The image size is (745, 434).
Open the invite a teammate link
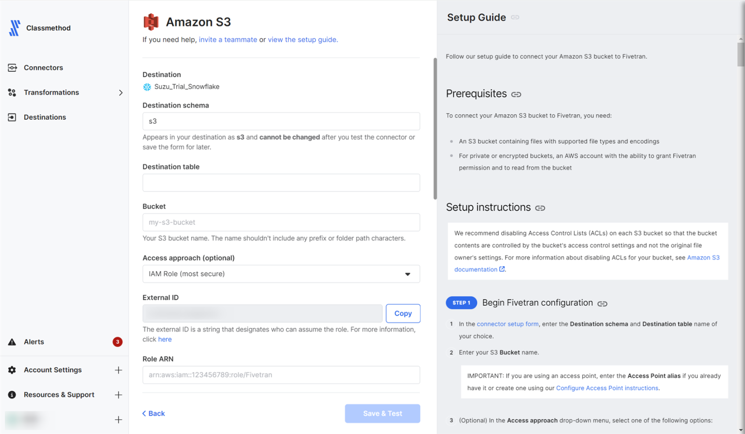(x=228, y=39)
